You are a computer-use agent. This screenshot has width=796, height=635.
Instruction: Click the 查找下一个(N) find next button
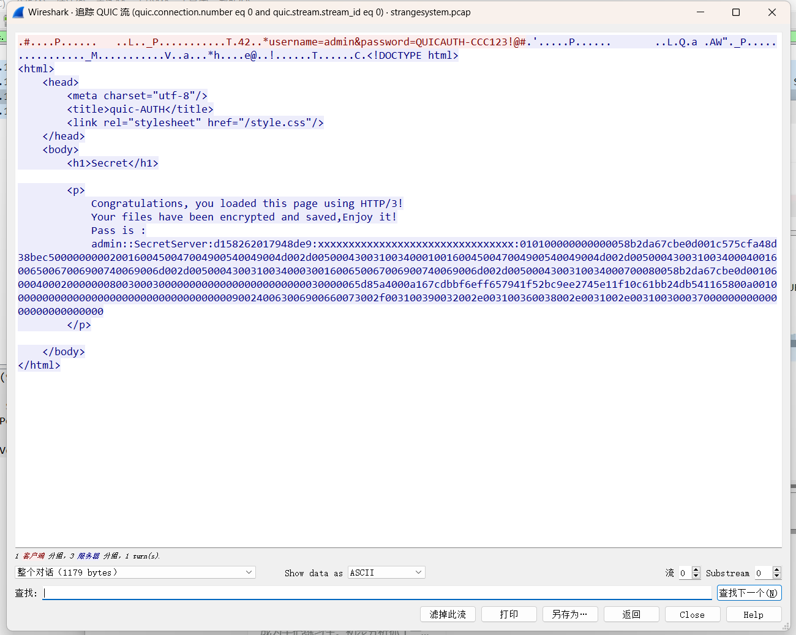tap(749, 593)
